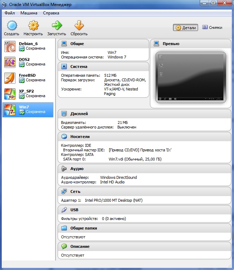The image size is (234, 270).
Task: Open the Общие section header link
Action: click(x=77, y=44)
